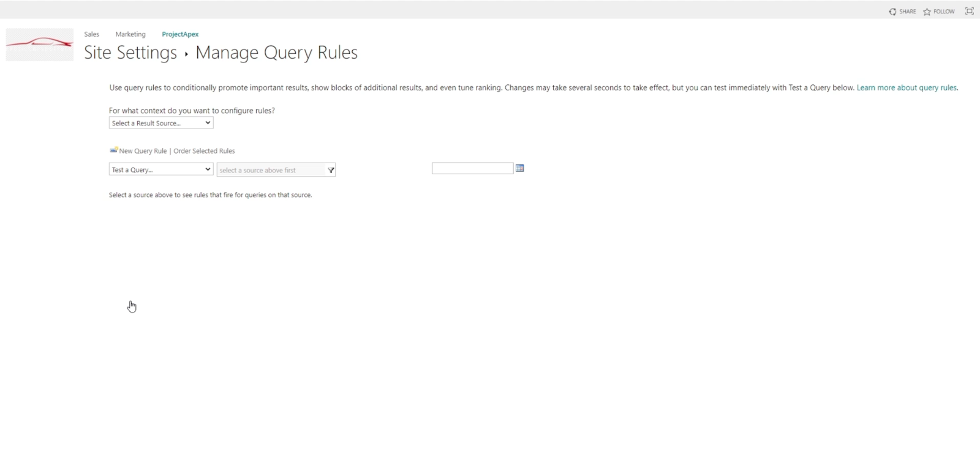Viewport: 980px width, 458px height.
Task: Click the empty date input field
Action: tap(472, 168)
